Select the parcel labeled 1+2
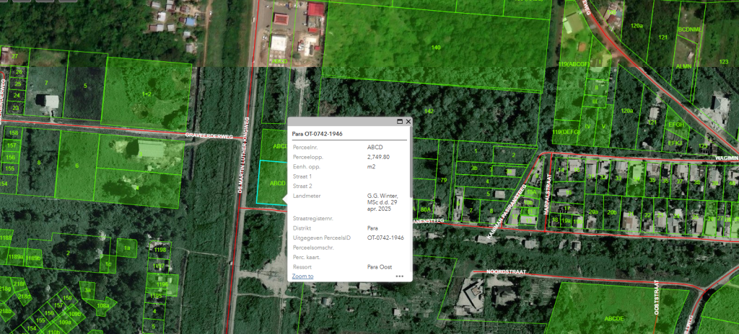739x334 pixels. coord(147,94)
